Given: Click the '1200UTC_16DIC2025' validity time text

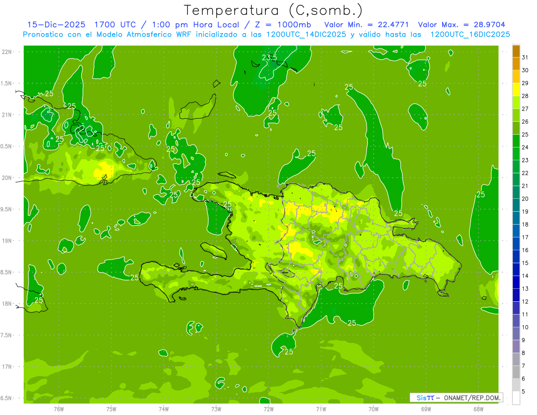Looking at the screenshot, I should point(470,34).
